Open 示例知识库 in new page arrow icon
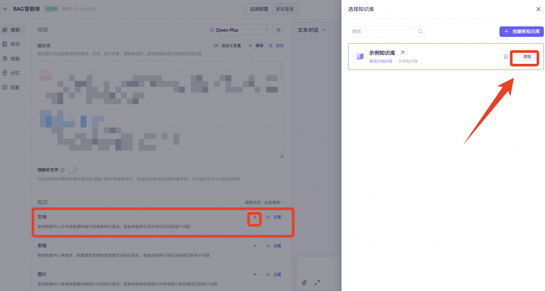 click(x=402, y=53)
